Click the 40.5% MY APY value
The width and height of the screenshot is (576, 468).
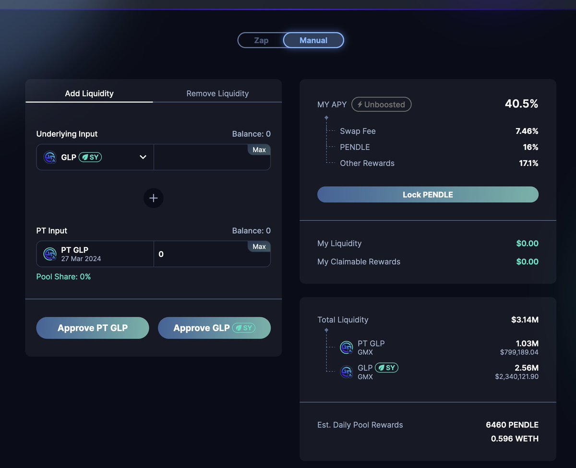(x=521, y=103)
